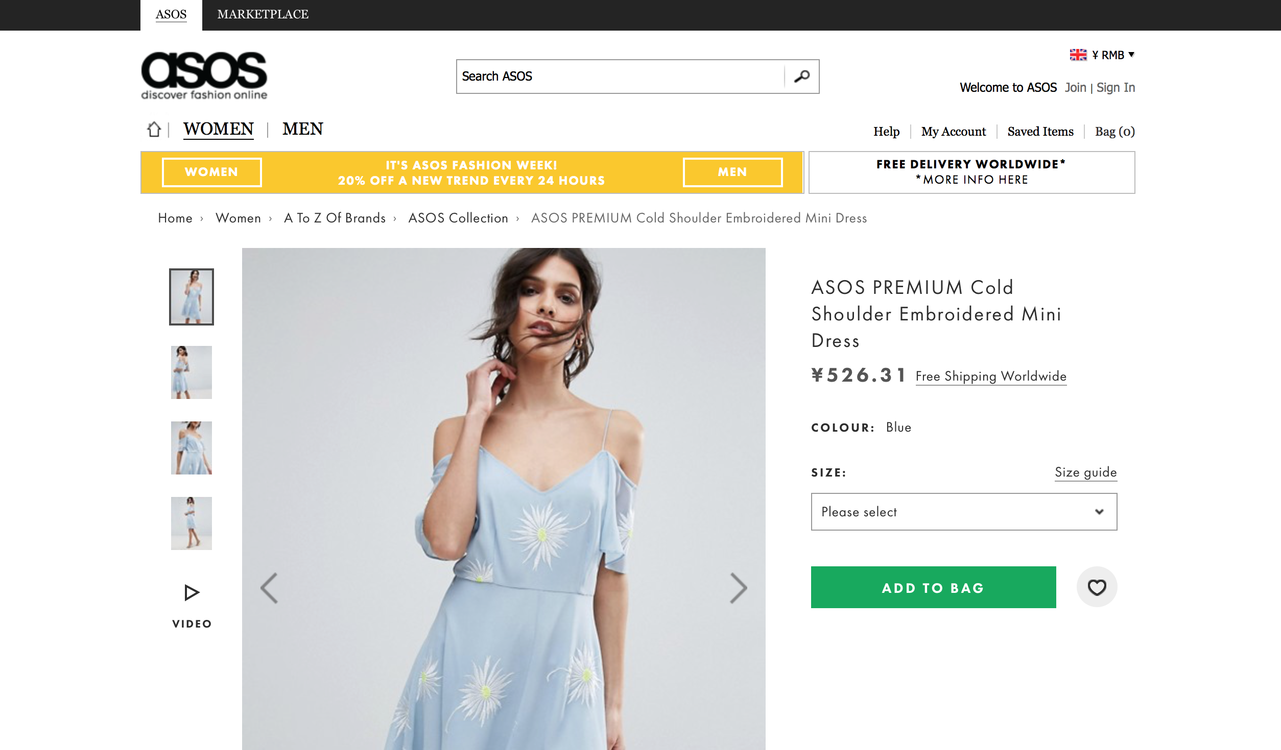Click the ASOS logo
This screenshot has width=1281, height=750.
pyautogui.click(x=204, y=75)
